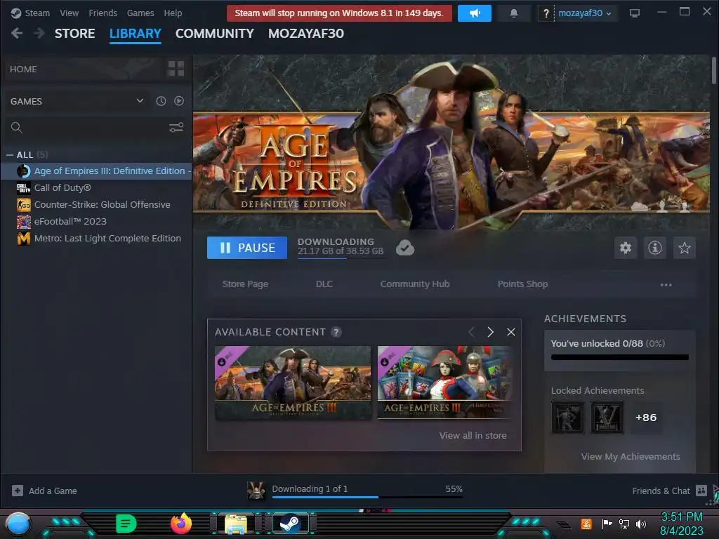Open the Friends menu
The height and width of the screenshot is (539, 719).
103,13
